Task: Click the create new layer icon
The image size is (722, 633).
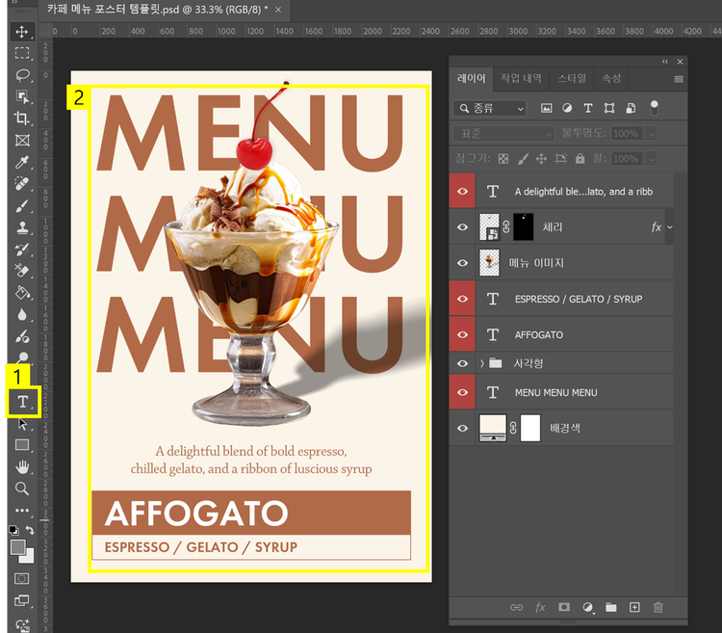Action: [x=634, y=607]
